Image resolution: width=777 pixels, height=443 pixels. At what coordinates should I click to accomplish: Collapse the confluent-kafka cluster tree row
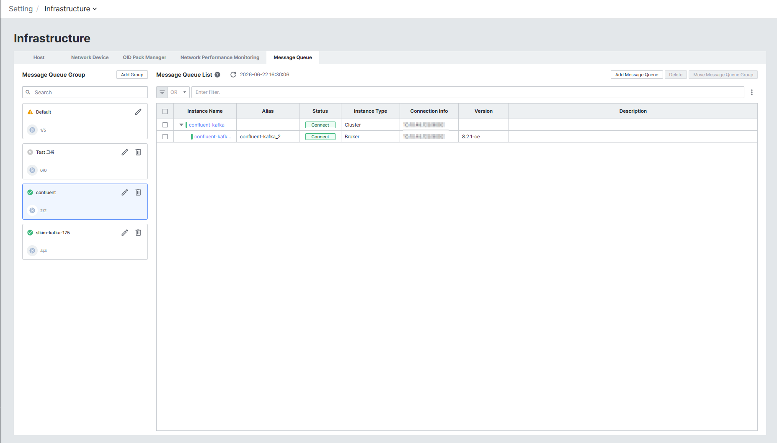181,125
